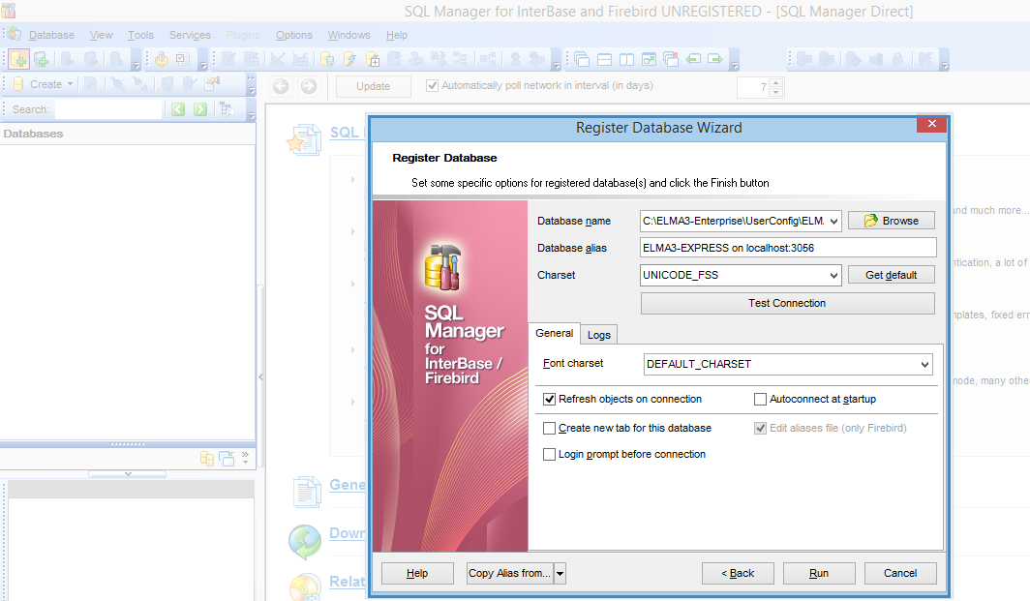This screenshot has height=601, width=1030.
Task: Click the cascade windows toolbar icon
Action: (x=582, y=60)
